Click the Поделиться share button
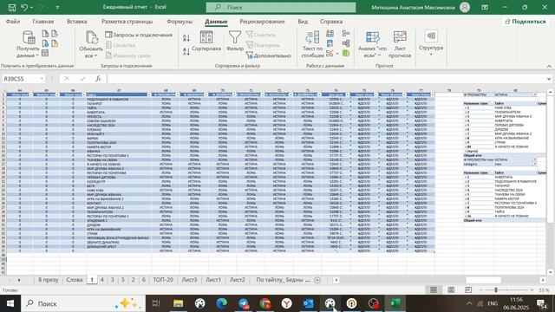Image resolution: width=555 pixels, height=312 pixels. coord(526,21)
